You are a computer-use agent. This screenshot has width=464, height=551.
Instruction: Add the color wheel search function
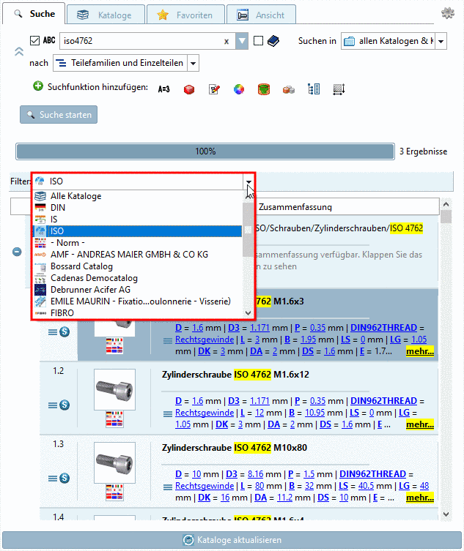(x=238, y=89)
